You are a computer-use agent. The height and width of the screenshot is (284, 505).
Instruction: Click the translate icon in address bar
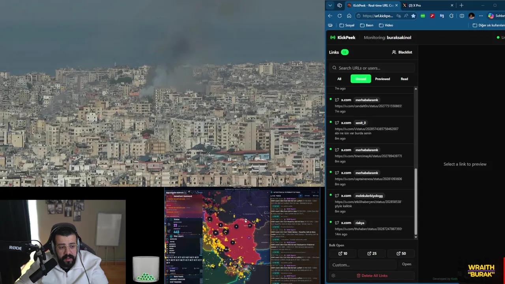point(399,16)
